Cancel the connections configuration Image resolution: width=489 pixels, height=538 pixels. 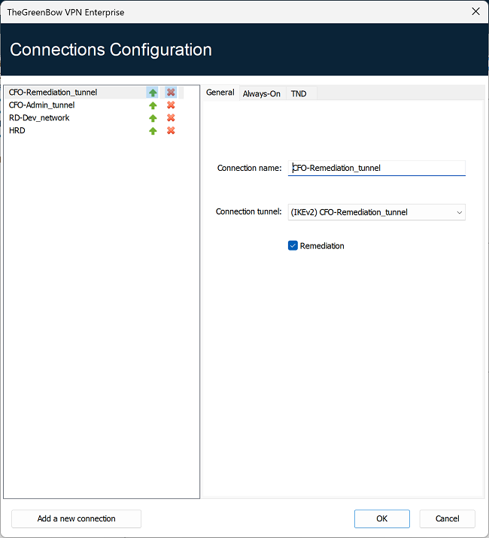(447, 518)
